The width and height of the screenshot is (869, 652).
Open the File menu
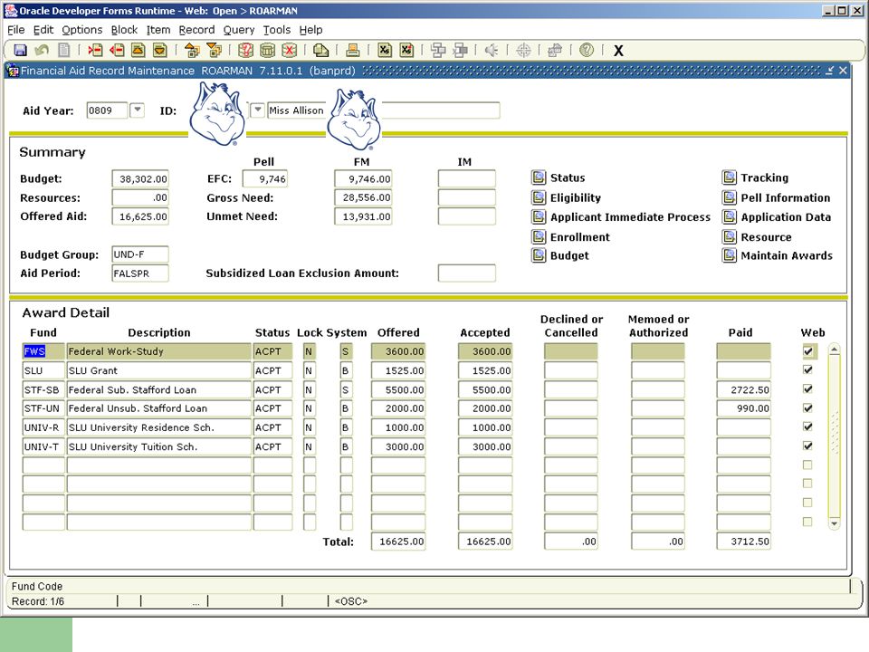pyautogui.click(x=15, y=30)
